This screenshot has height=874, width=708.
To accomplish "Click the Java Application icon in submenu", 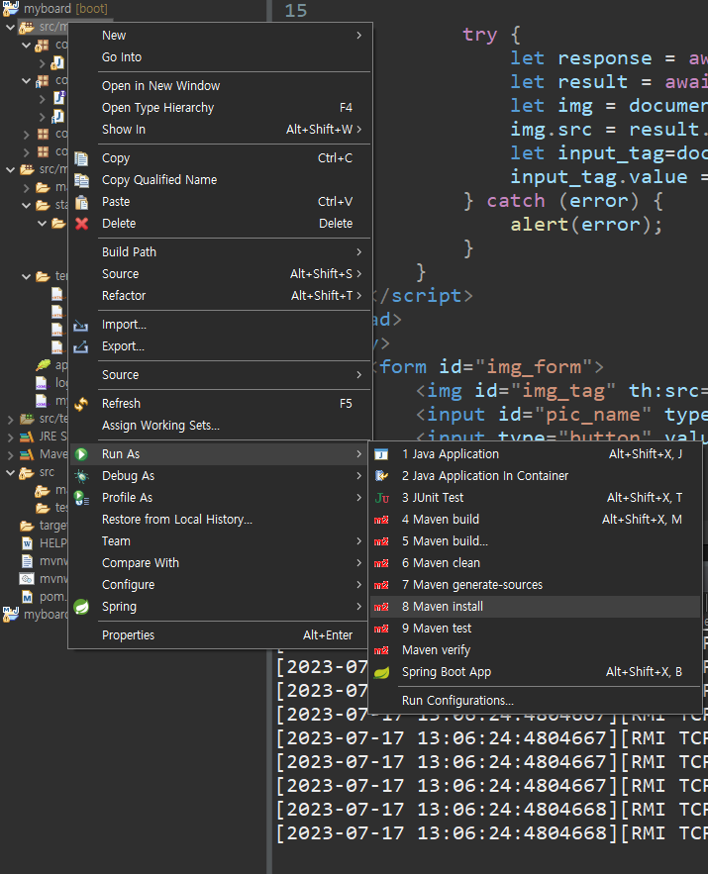I will (x=381, y=454).
